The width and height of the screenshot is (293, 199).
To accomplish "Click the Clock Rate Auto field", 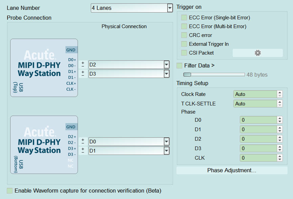I will (255, 94).
